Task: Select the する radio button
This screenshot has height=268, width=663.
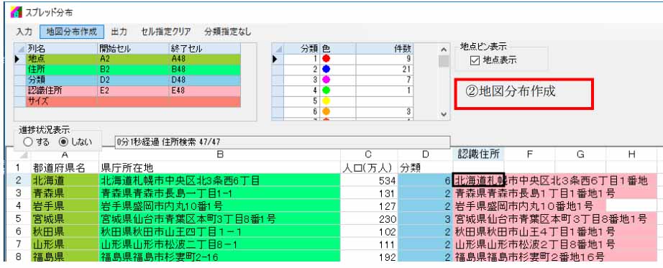Action: pyautogui.click(x=28, y=142)
